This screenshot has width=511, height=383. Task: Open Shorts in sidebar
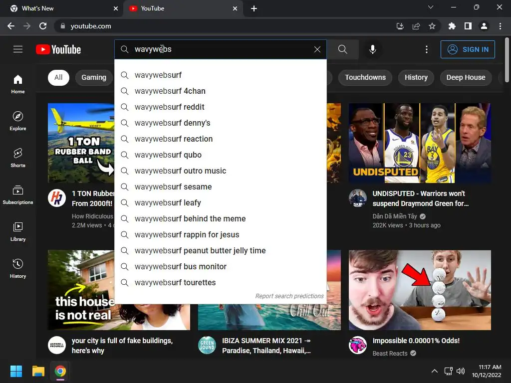click(x=18, y=158)
